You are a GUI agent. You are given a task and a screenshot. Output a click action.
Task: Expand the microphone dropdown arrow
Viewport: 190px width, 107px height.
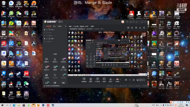(113, 80)
